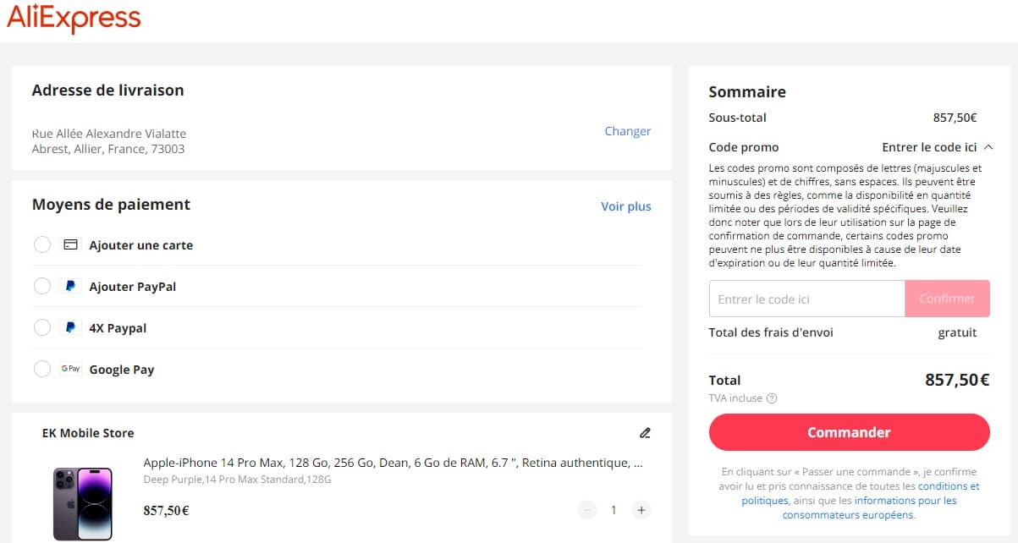Choose the 4X Paypal radio button
This screenshot has height=543, width=1018.
tap(42, 328)
